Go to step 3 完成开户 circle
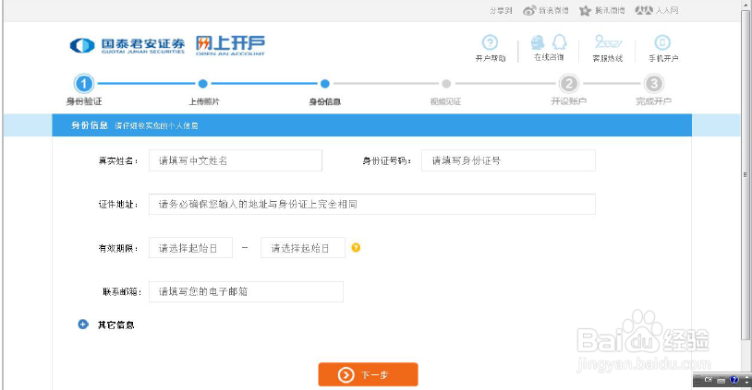Viewport: 752px width, 390px height. [x=654, y=84]
